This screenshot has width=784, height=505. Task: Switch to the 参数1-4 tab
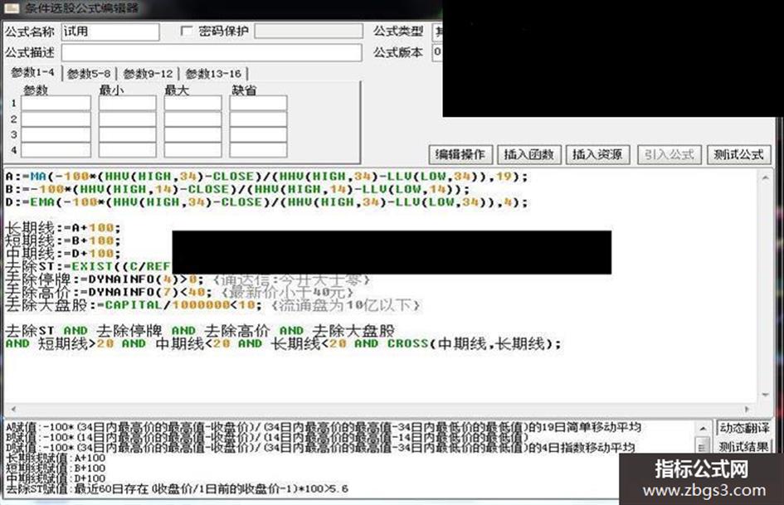(32, 73)
